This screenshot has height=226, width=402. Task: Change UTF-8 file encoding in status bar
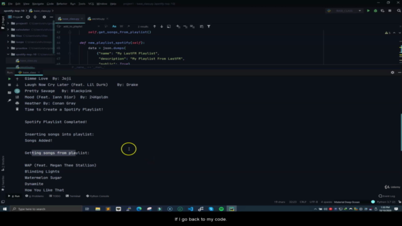click(313, 202)
